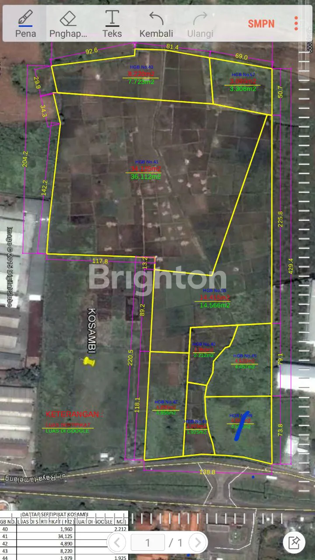The width and height of the screenshot is (315, 560).
Task: Activate the Teks text tool
Action: pos(112,24)
